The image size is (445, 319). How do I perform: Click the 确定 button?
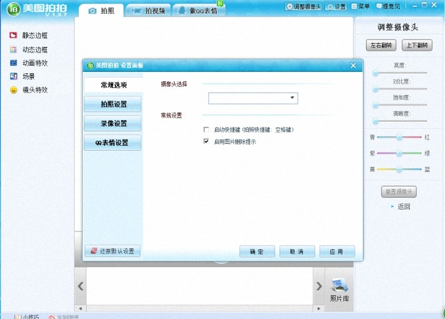pyautogui.click(x=257, y=251)
